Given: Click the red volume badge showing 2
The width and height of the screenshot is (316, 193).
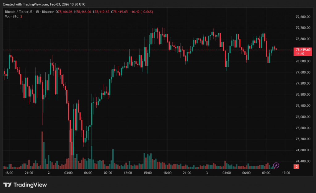Looking at the screenshot, I should tap(296, 167).
